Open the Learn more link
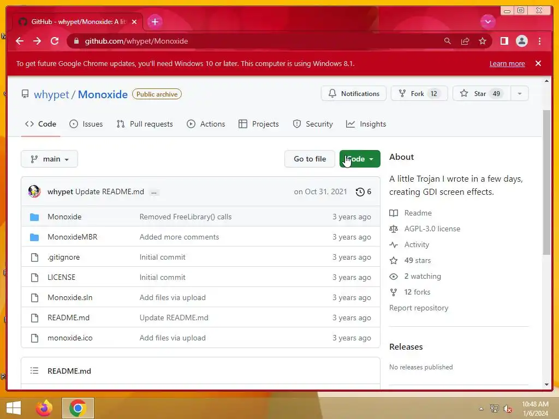559x419 pixels. point(507,63)
